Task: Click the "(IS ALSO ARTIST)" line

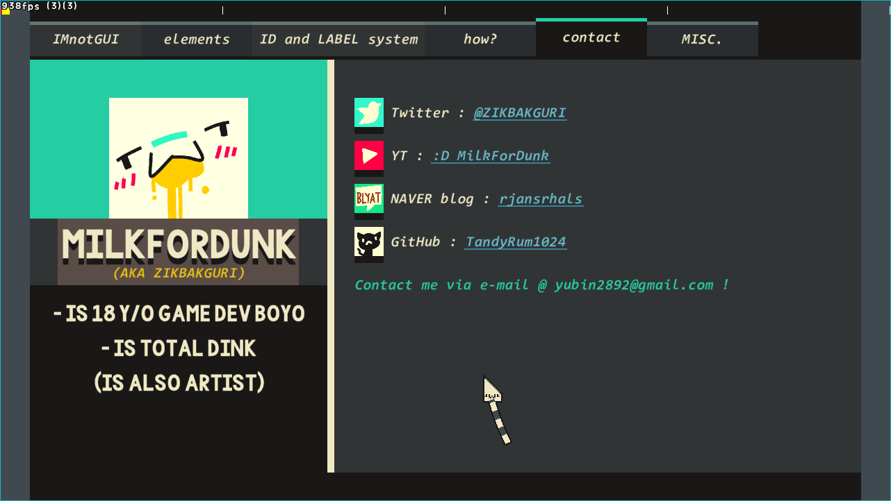Action: tap(179, 382)
